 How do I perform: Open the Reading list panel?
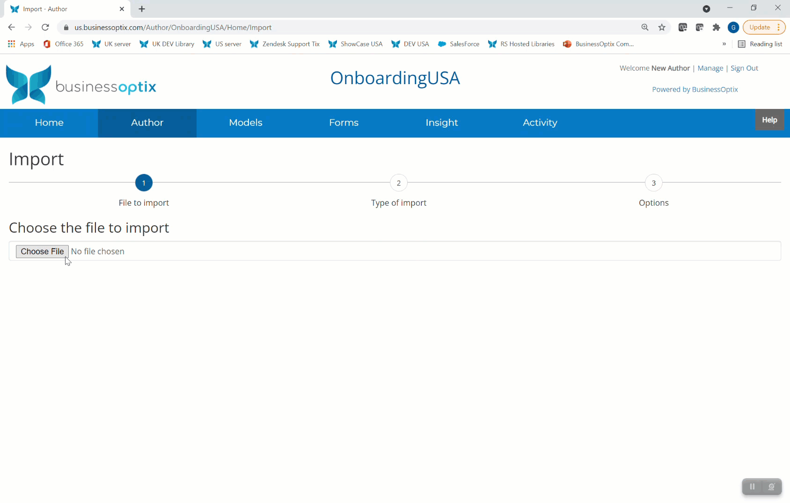pos(760,44)
